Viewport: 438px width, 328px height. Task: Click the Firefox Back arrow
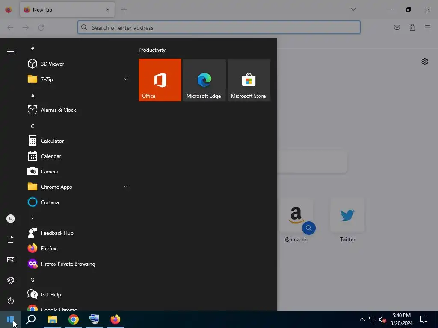point(10,28)
